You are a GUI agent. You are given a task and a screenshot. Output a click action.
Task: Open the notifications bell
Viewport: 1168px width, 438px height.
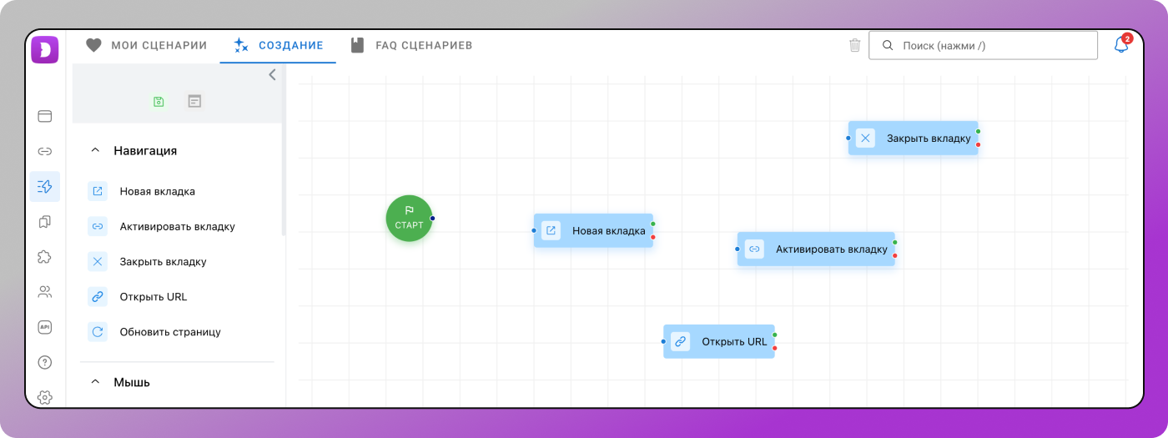tap(1121, 45)
